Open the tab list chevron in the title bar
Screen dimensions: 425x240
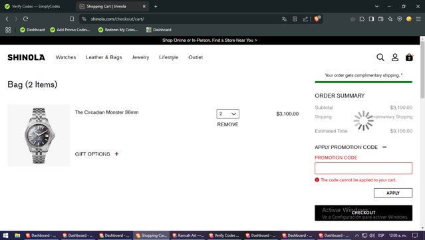click(x=376, y=6)
